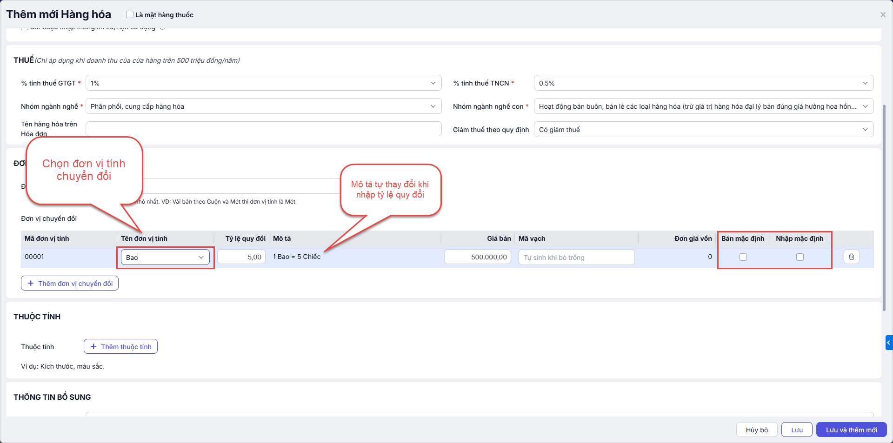Click the Đơn giá vốn value 0
The width and height of the screenshot is (893, 443).
click(x=710, y=257)
